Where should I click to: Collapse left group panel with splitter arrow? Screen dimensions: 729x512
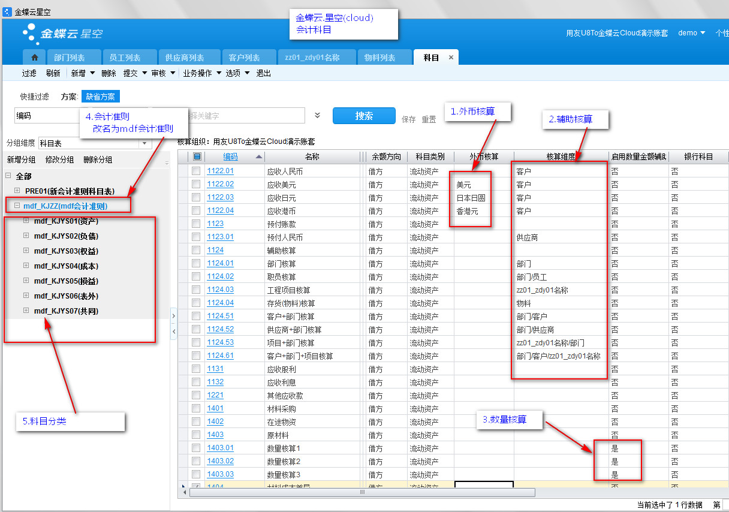point(173,331)
